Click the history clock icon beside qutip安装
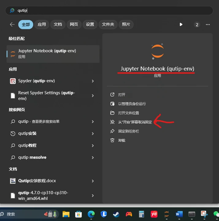 pos(13,133)
